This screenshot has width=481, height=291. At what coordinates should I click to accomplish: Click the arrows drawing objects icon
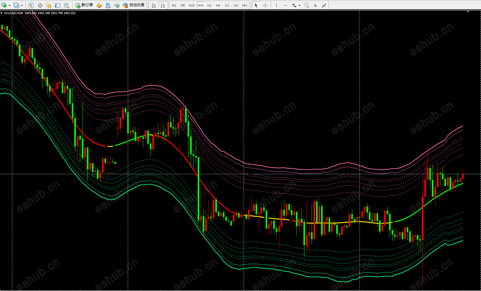tap(294, 5)
